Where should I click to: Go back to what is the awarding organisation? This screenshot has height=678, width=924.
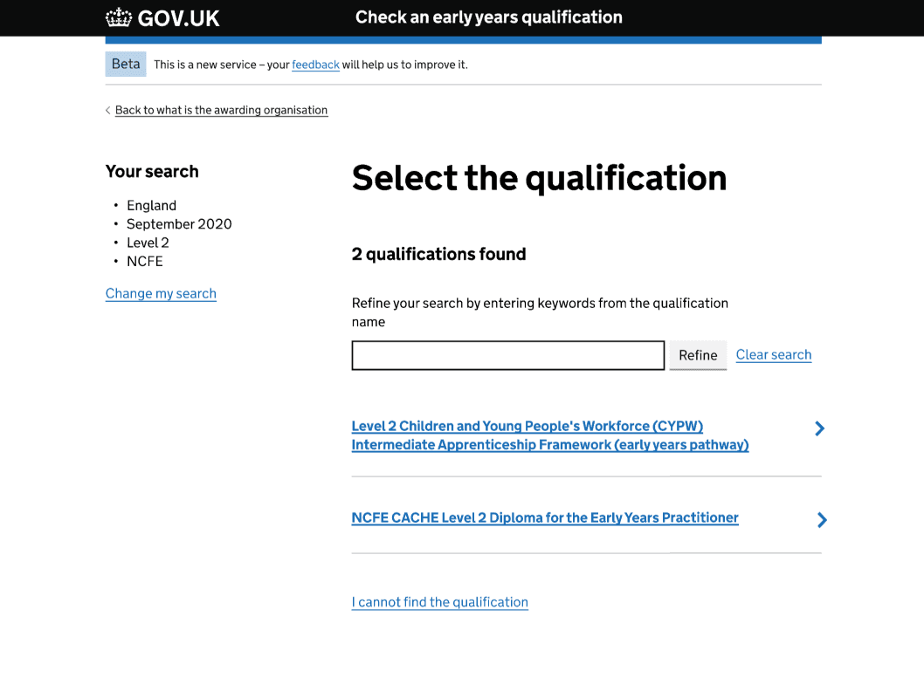221,110
